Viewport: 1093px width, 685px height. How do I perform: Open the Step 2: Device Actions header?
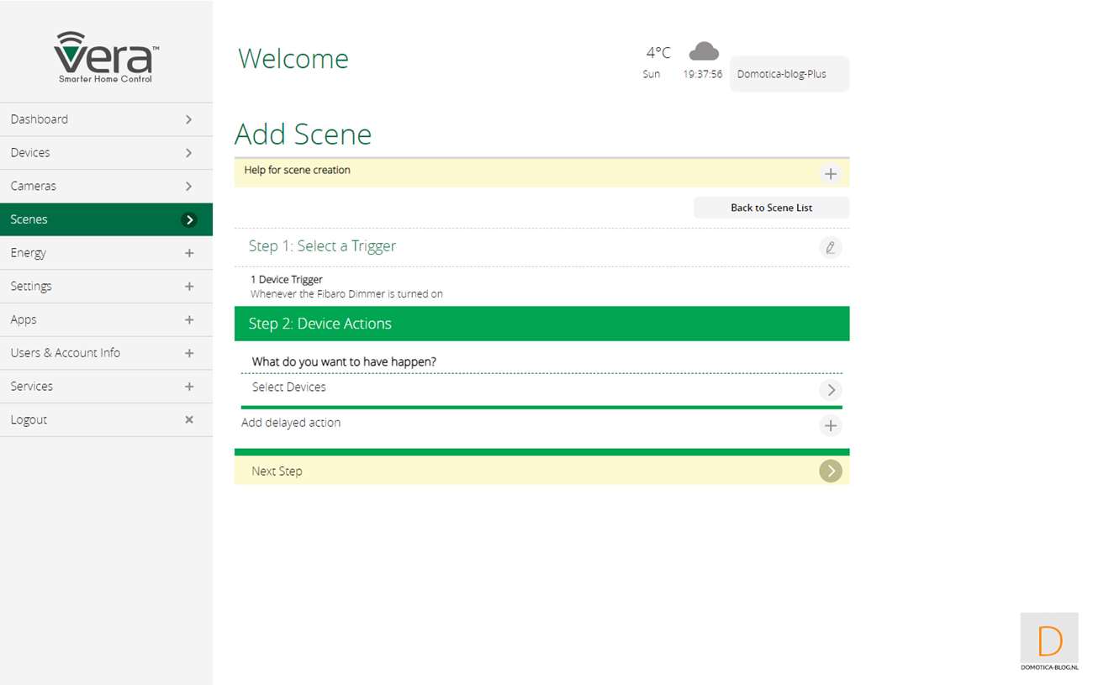[x=541, y=324]
